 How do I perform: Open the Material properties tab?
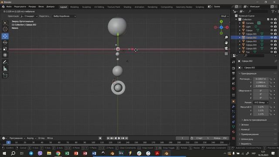coord(234,132)
